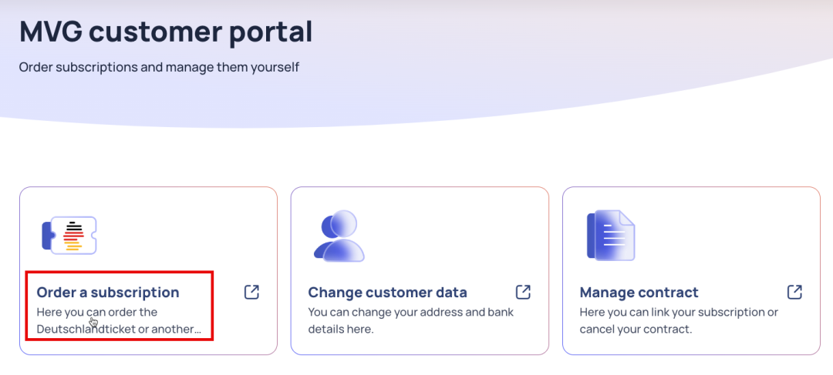Open the 'Manage contract' title link
The image size is (833, 375).
pos(639,293)
